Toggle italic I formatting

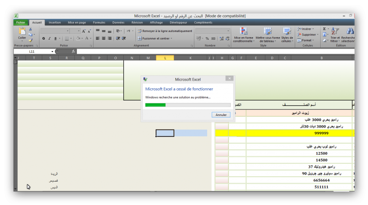(49, 38)
